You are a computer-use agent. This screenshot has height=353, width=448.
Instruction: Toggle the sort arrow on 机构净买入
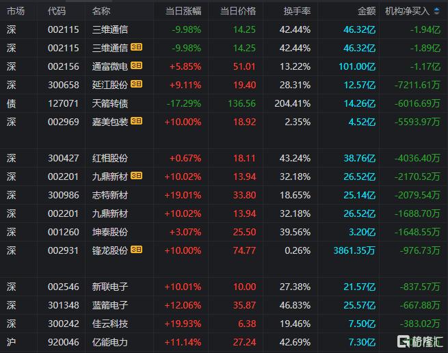coord(437,11)
